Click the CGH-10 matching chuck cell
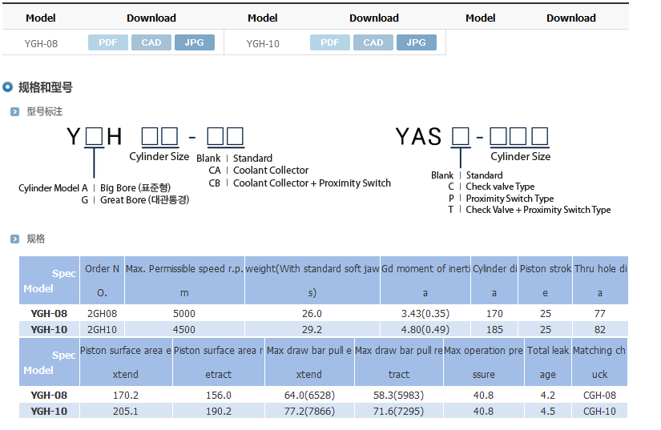This screenshot has width=661, height=430. click(599, 411)
